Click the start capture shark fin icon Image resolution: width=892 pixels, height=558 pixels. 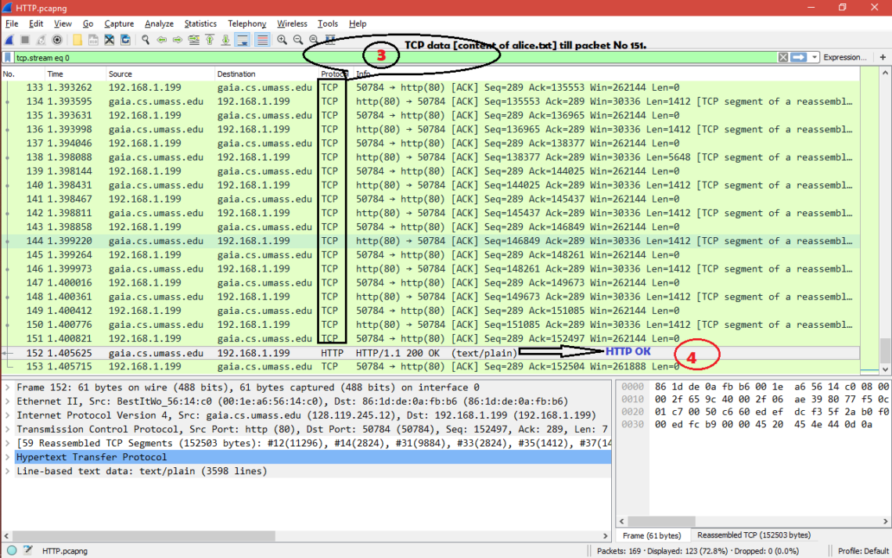[x=9, y=40]
